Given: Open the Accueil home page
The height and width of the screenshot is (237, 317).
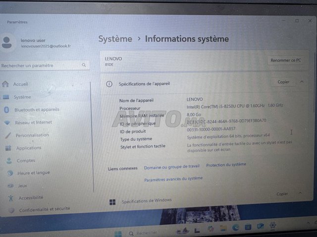Looking at the screenshot, I should click(20, 84).
